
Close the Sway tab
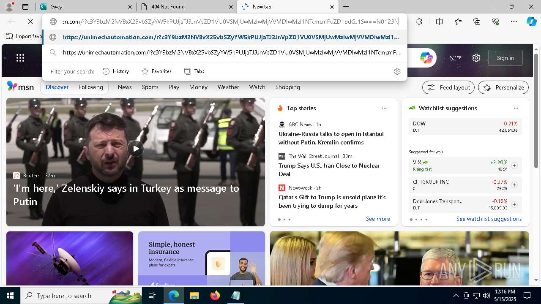tap(129, 7)
